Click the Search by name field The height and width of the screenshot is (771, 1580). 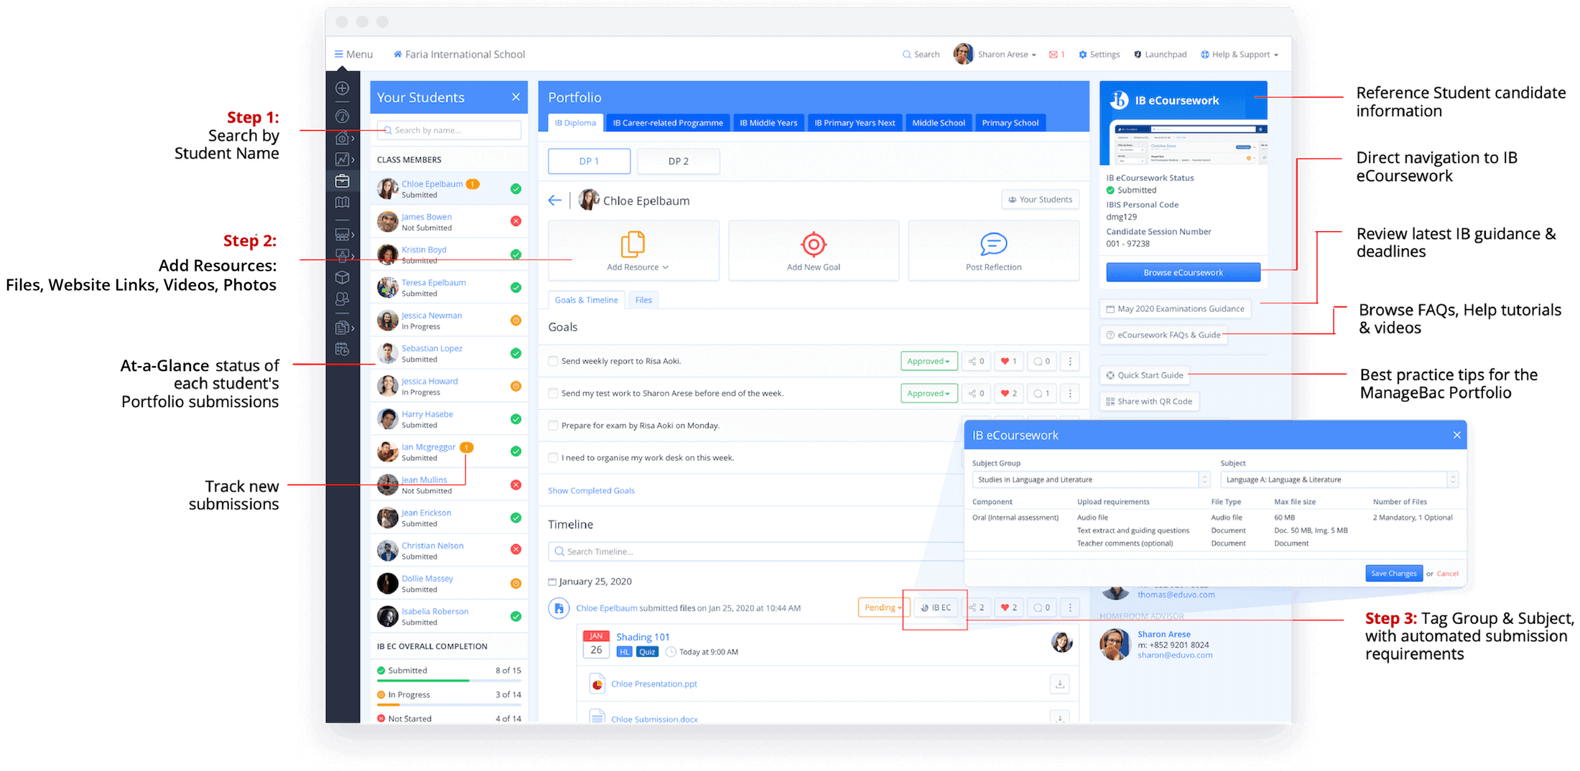point(449,130)
